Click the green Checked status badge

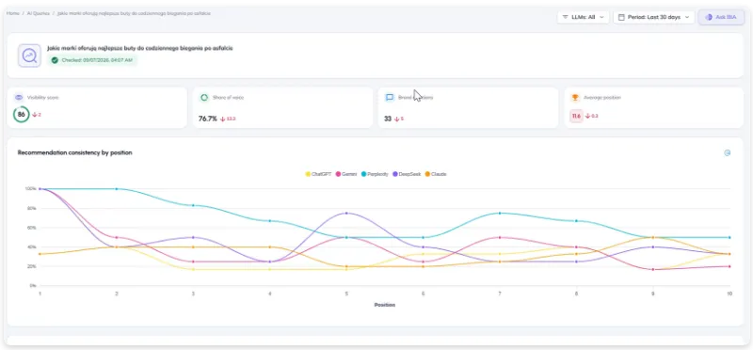pyautogui.click(x=92, y=60)
